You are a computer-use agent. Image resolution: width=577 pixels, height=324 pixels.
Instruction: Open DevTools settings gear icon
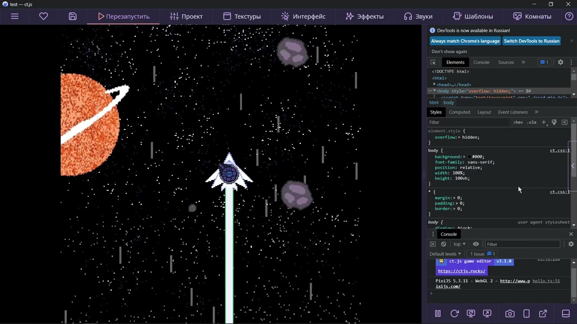click(x=560, y=62)
